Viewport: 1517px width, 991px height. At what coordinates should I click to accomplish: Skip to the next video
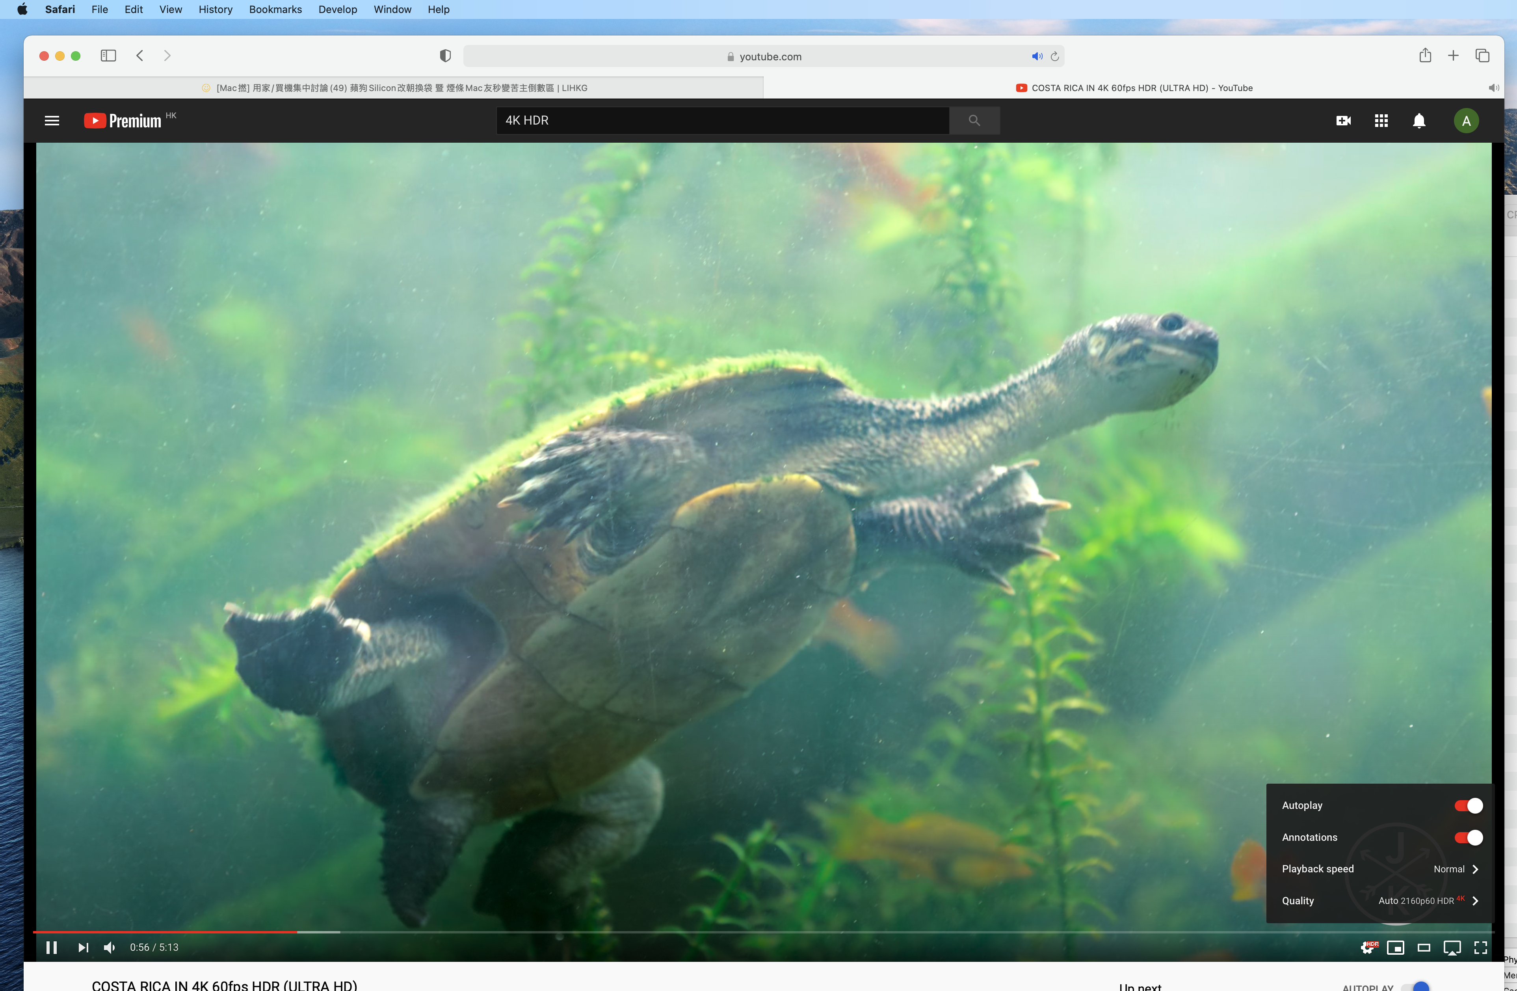point(83,948)
